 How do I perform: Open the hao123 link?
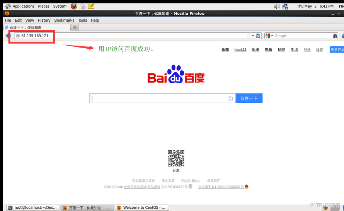pyautogui.click(x=240, y=49)
